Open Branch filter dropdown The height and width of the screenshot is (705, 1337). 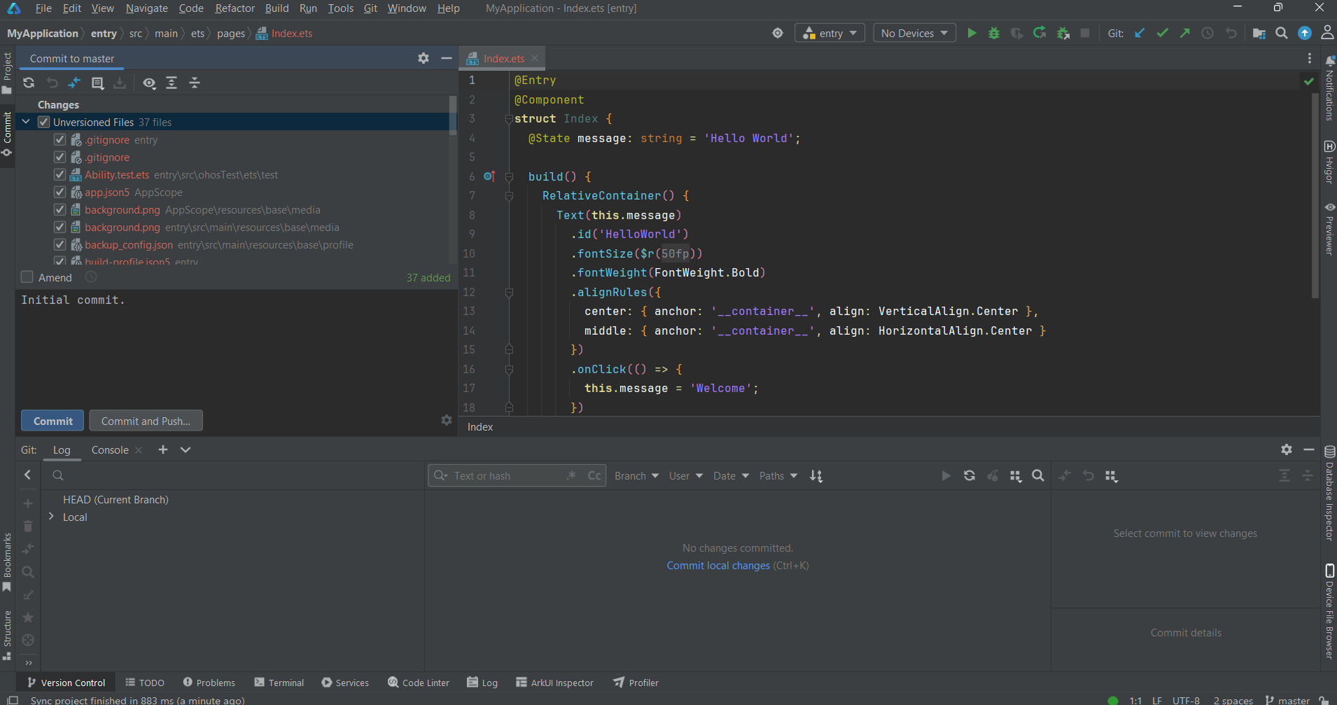[636, 475]
